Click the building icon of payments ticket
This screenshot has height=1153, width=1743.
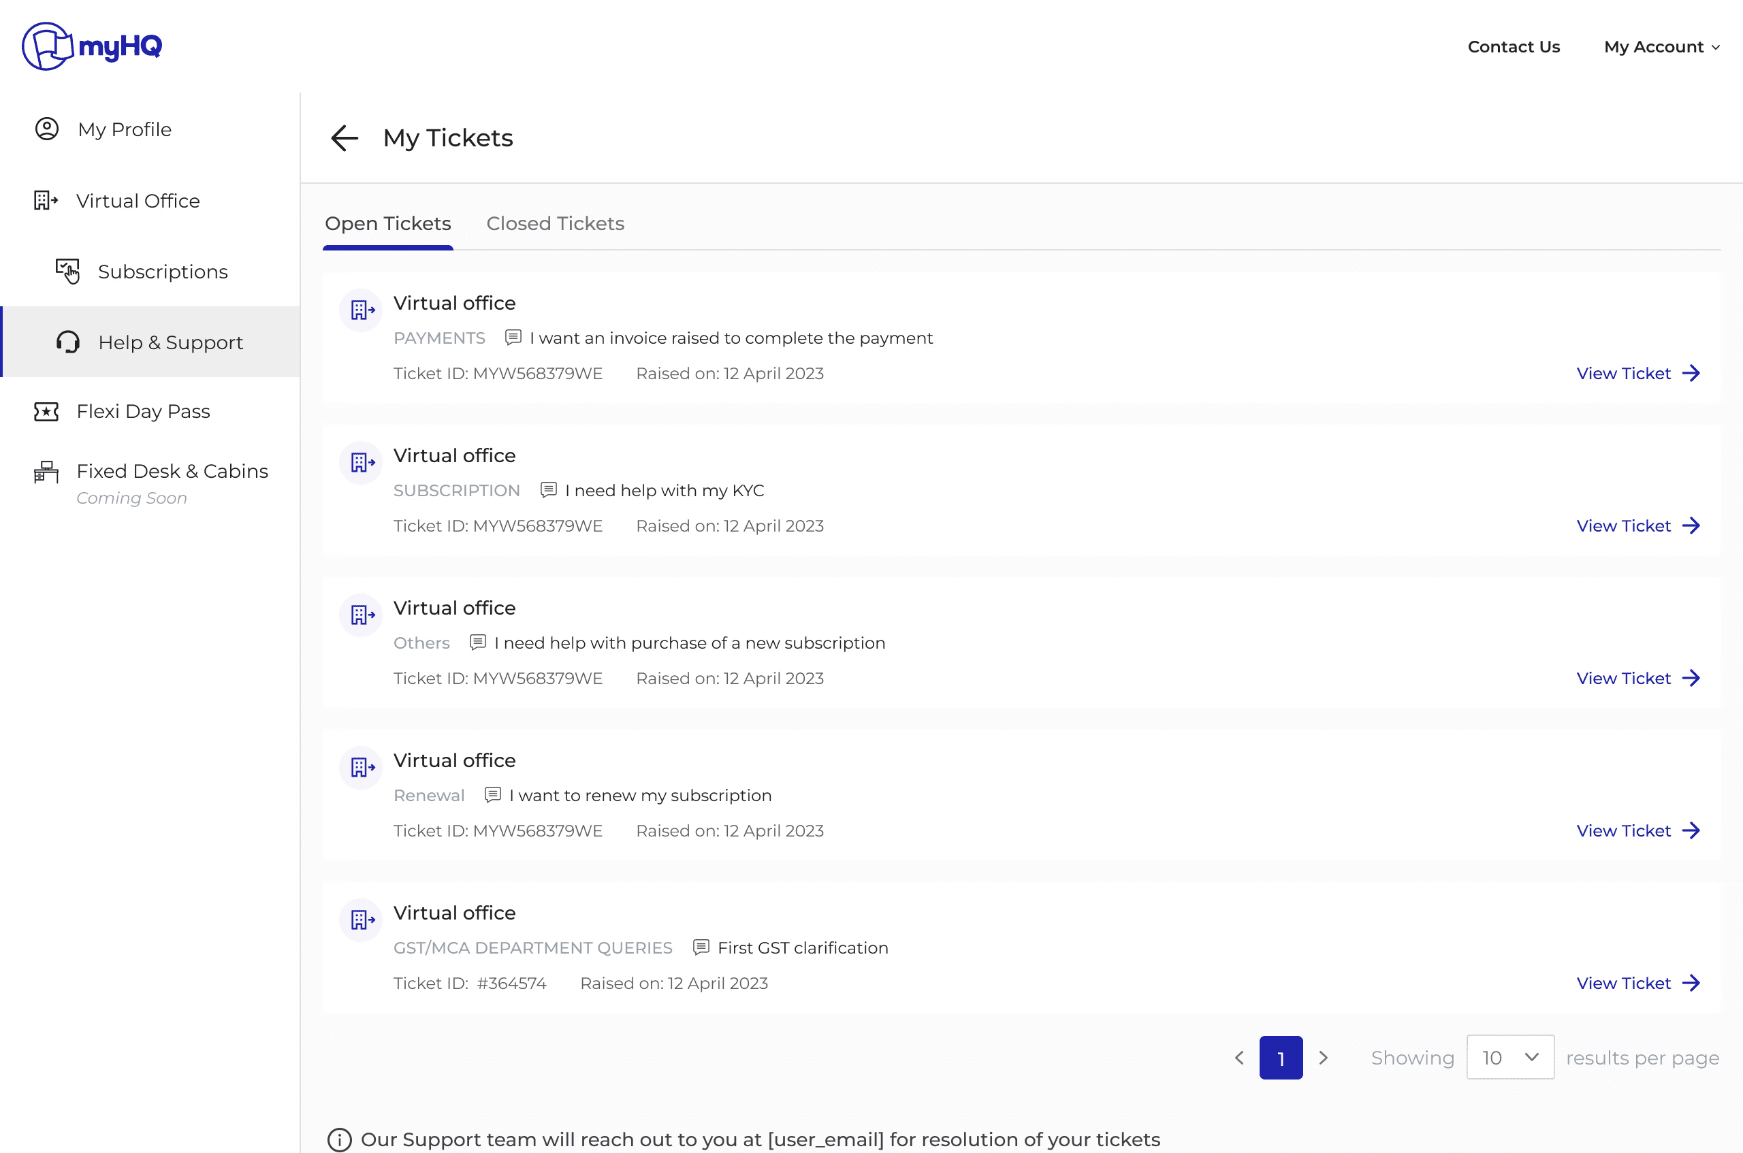tap(361, 310)
